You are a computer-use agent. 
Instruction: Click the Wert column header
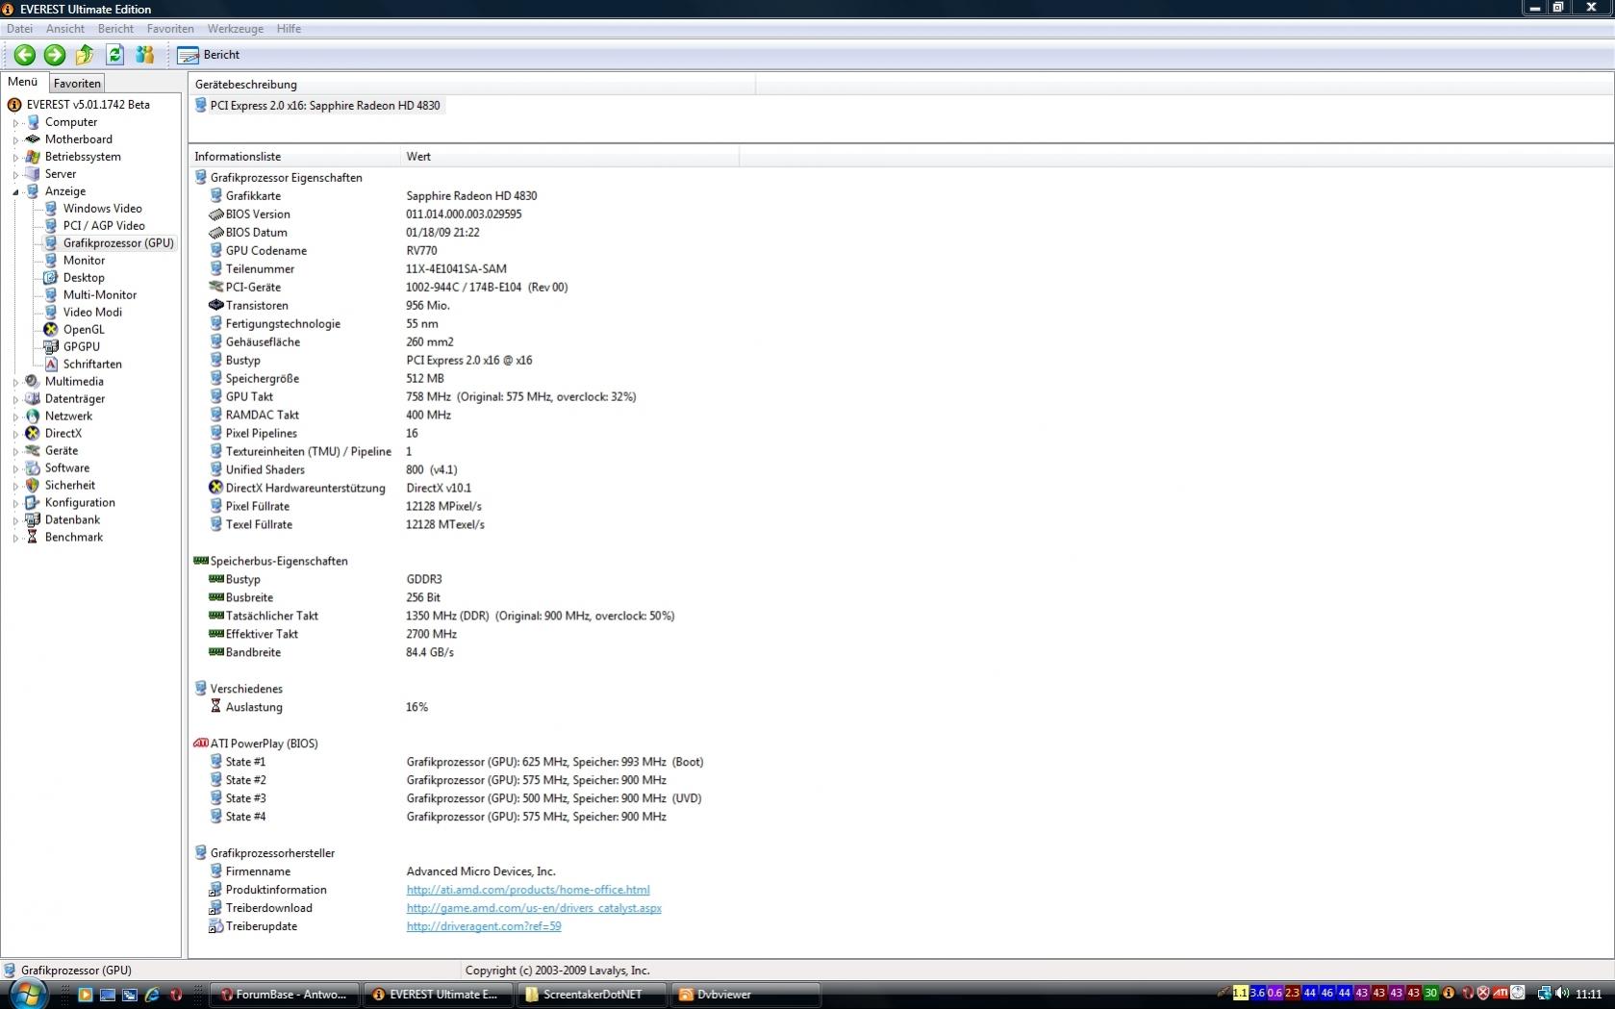pos(569,157)
